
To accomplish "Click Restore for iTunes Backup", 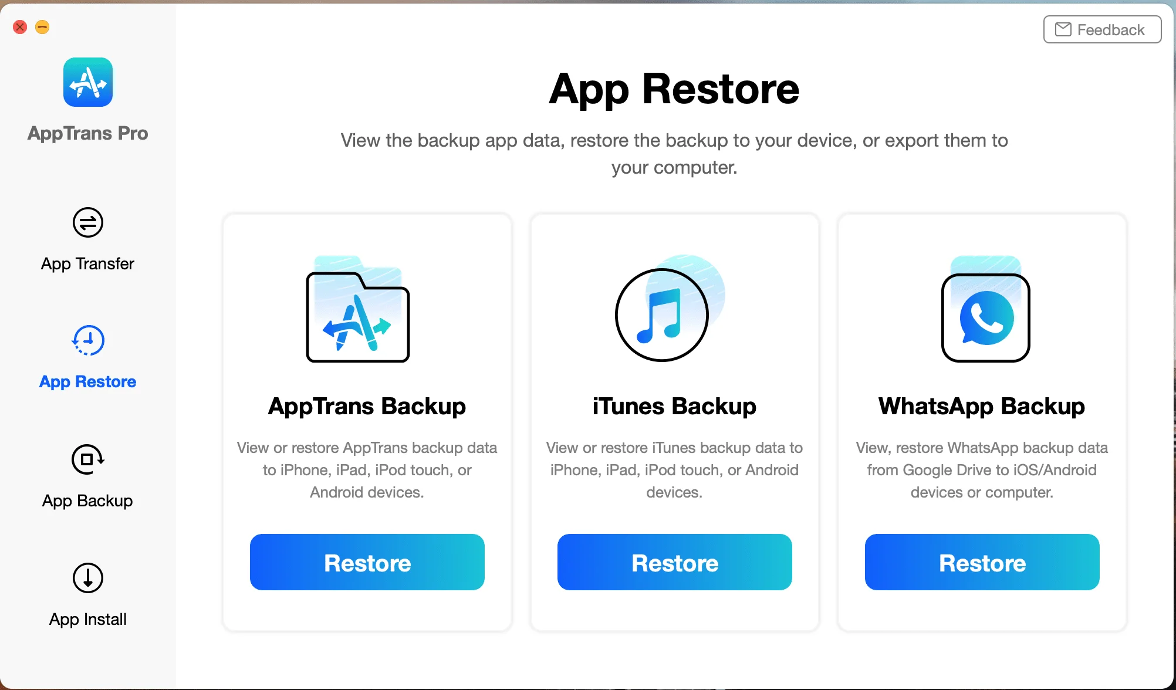I will (x=674, y=562).
